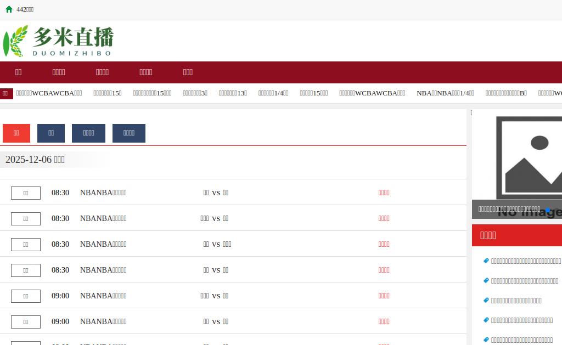This screenshot has width=562, height=345.
Task: Click the 多米直播 DUOMIZHIBO logo
Action: 58,41
